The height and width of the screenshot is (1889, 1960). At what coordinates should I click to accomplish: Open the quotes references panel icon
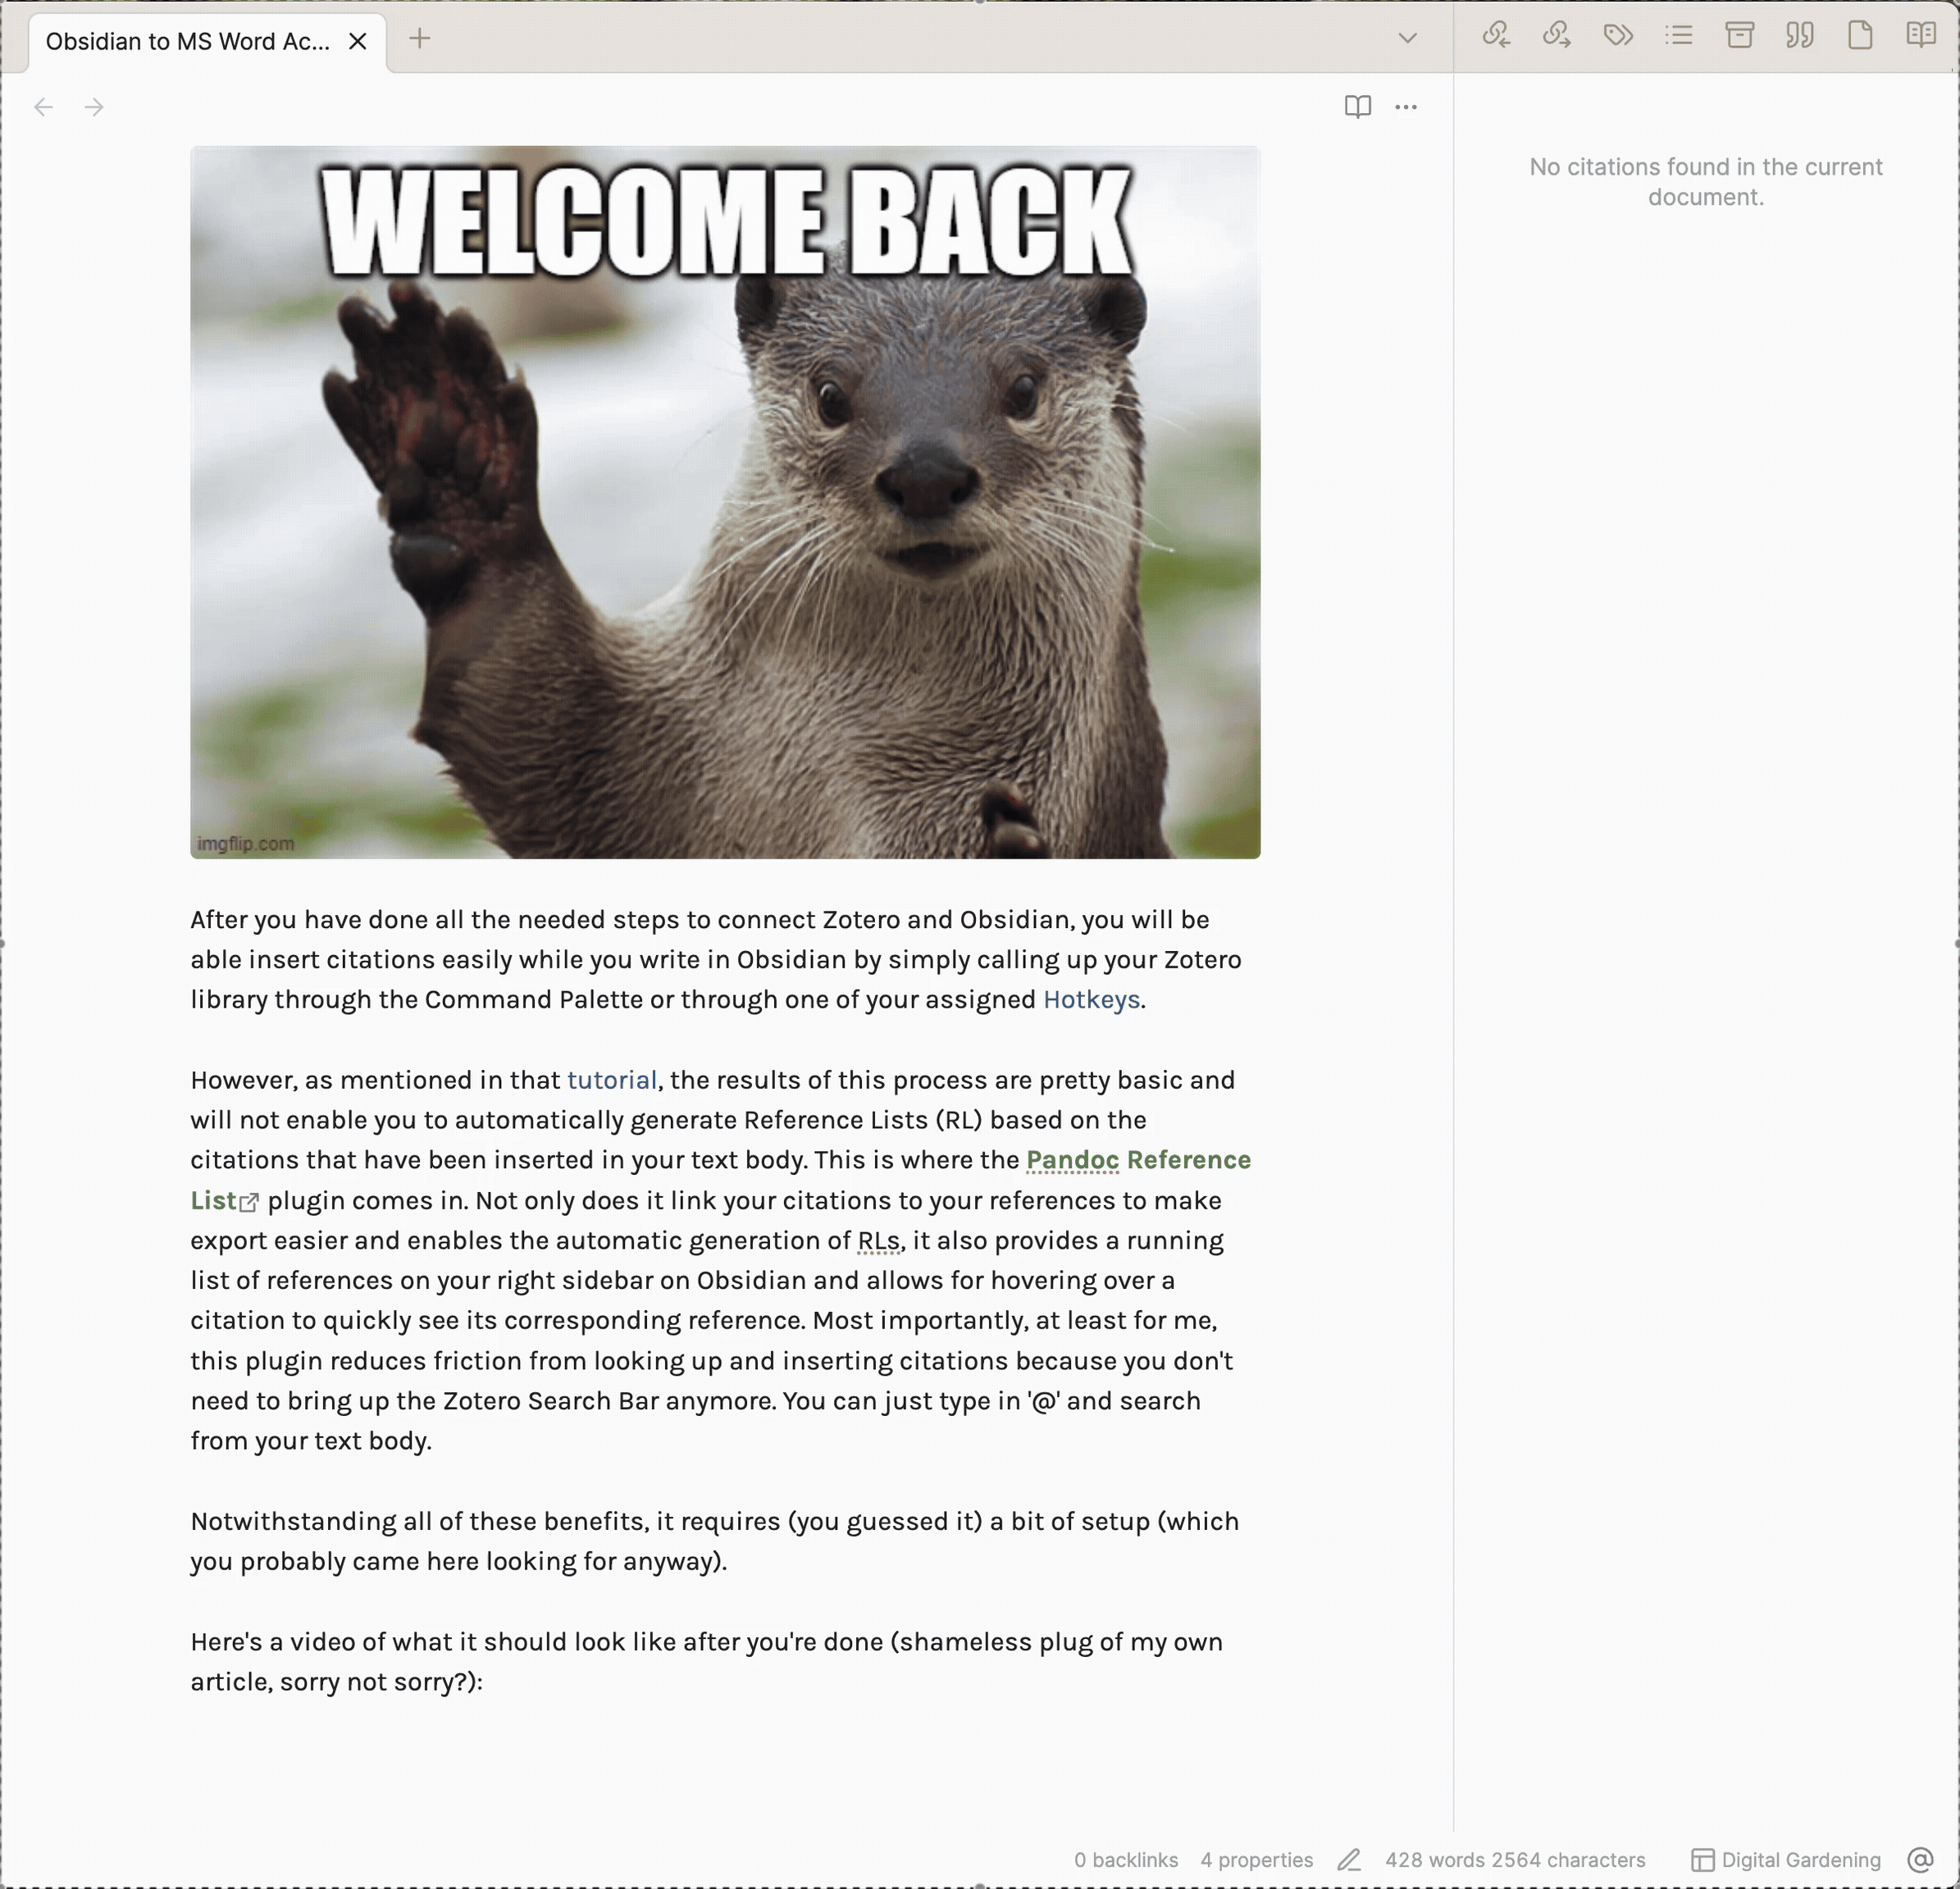pyautogui.click(x=1800, y=36)
